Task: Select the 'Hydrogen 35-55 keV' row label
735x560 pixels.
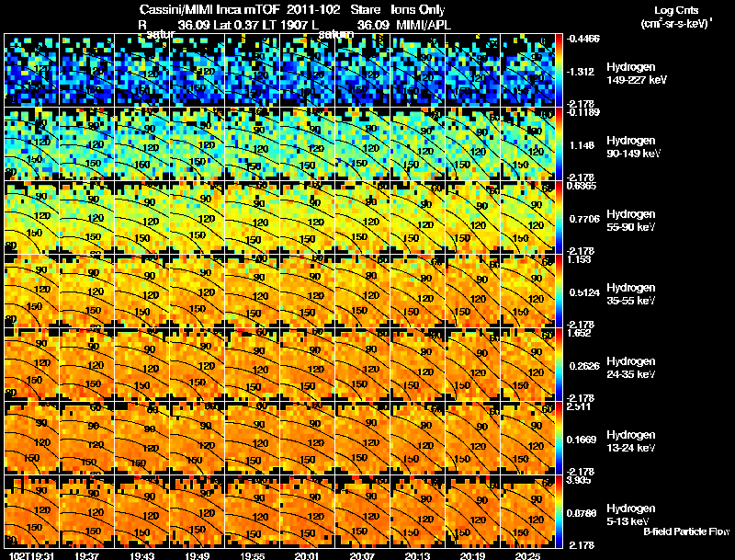Action: (x=630, y=294)
